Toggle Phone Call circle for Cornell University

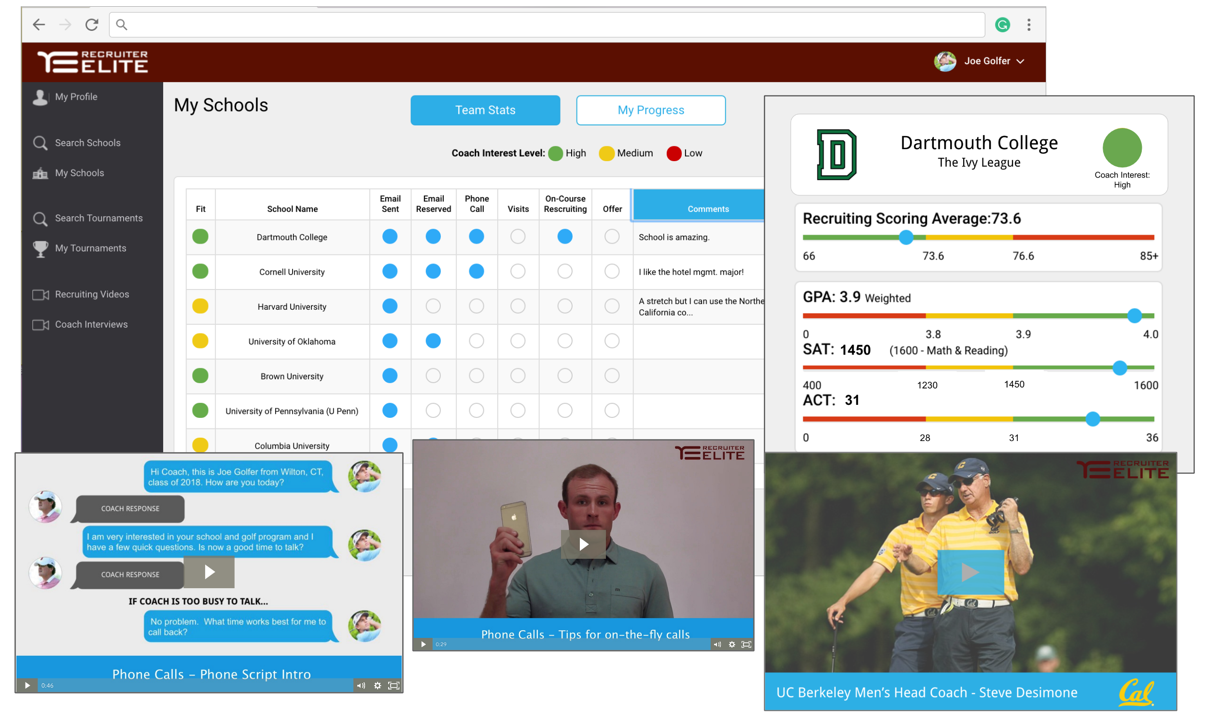click(x=477, y=272)
